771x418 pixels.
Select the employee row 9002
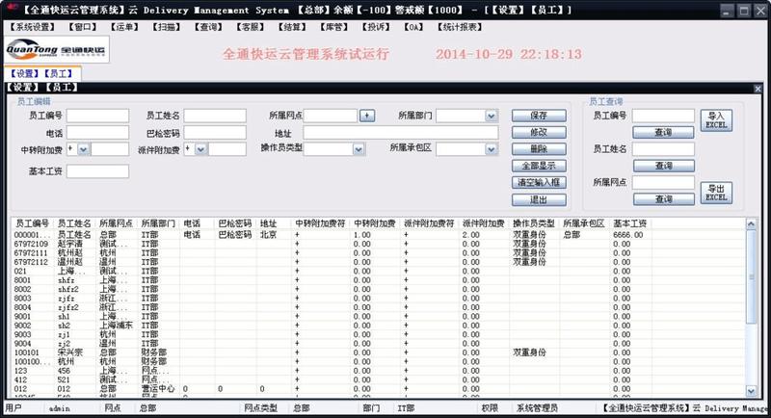pyautogui.click(x=379, y=326)
